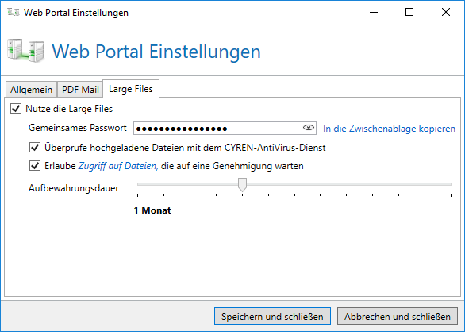The image size is (465, 332).
Task: Click the server icon in the header
Action: [25, 51]
